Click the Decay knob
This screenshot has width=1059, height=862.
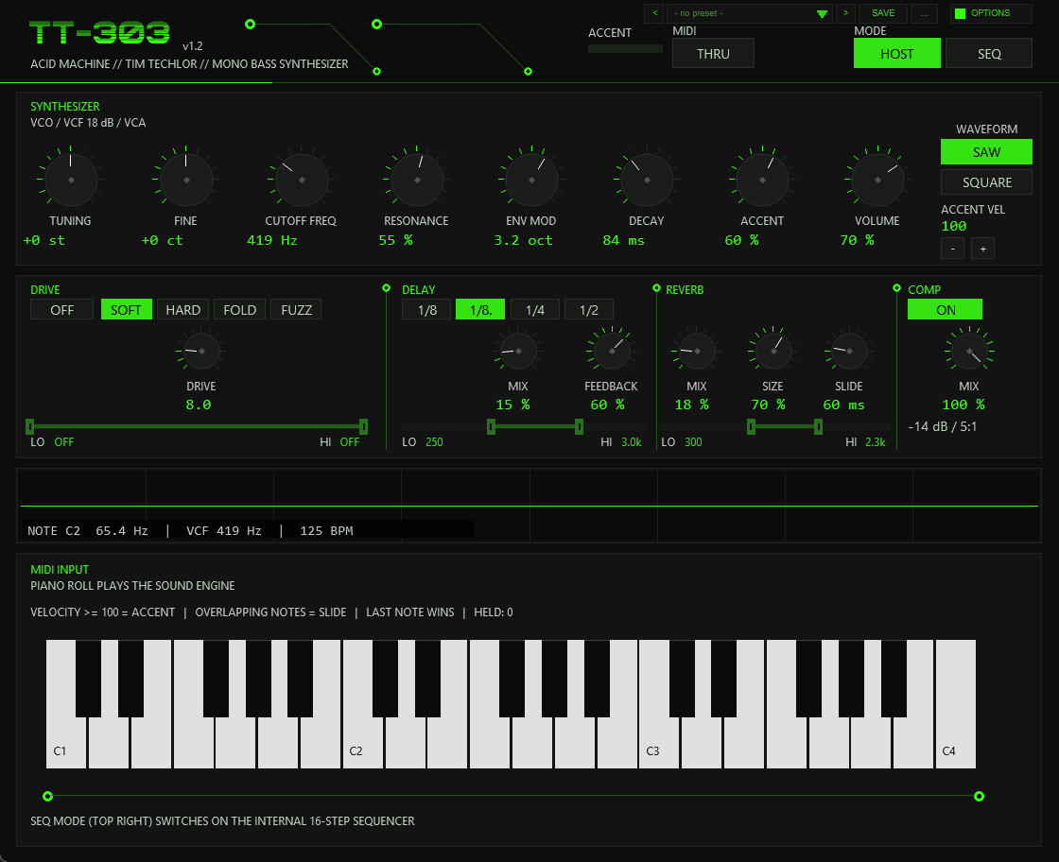(x=647, y=181)
